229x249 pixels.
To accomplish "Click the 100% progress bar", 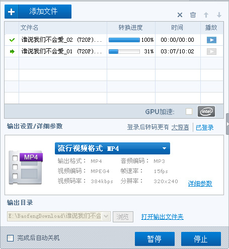I will point(124,40).
